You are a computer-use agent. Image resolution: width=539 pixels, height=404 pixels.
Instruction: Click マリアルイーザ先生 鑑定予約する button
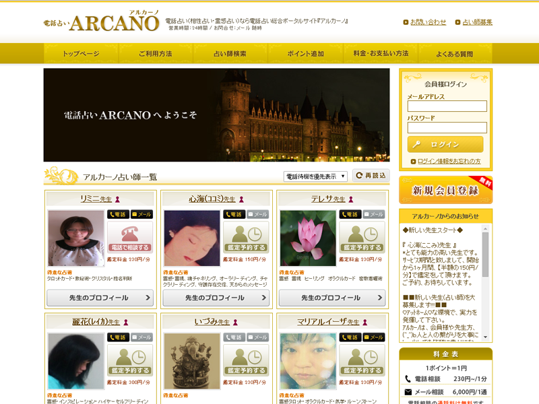coord(362,360)
